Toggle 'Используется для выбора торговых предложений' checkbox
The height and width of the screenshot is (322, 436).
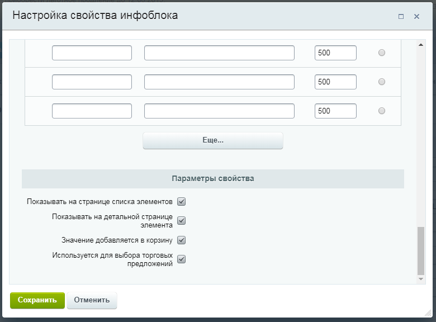point(182,259)
